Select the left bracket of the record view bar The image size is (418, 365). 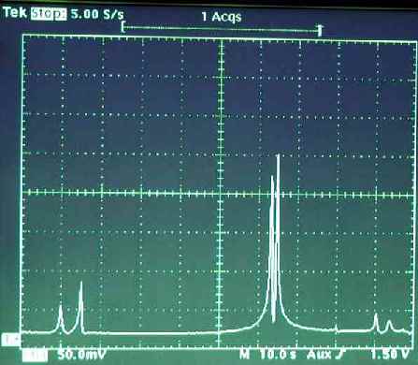[x=123, y=27]
